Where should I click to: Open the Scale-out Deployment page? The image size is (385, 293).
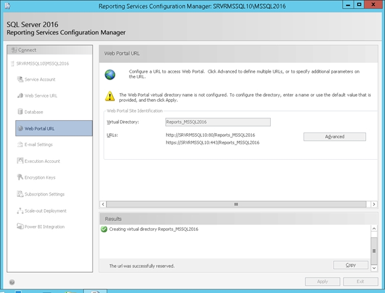click(x=45, y=211)
